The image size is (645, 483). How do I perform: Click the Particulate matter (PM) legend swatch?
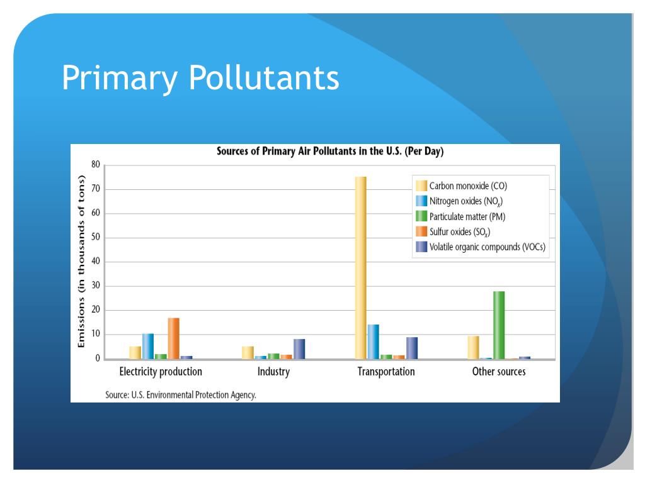click(421, 216)
